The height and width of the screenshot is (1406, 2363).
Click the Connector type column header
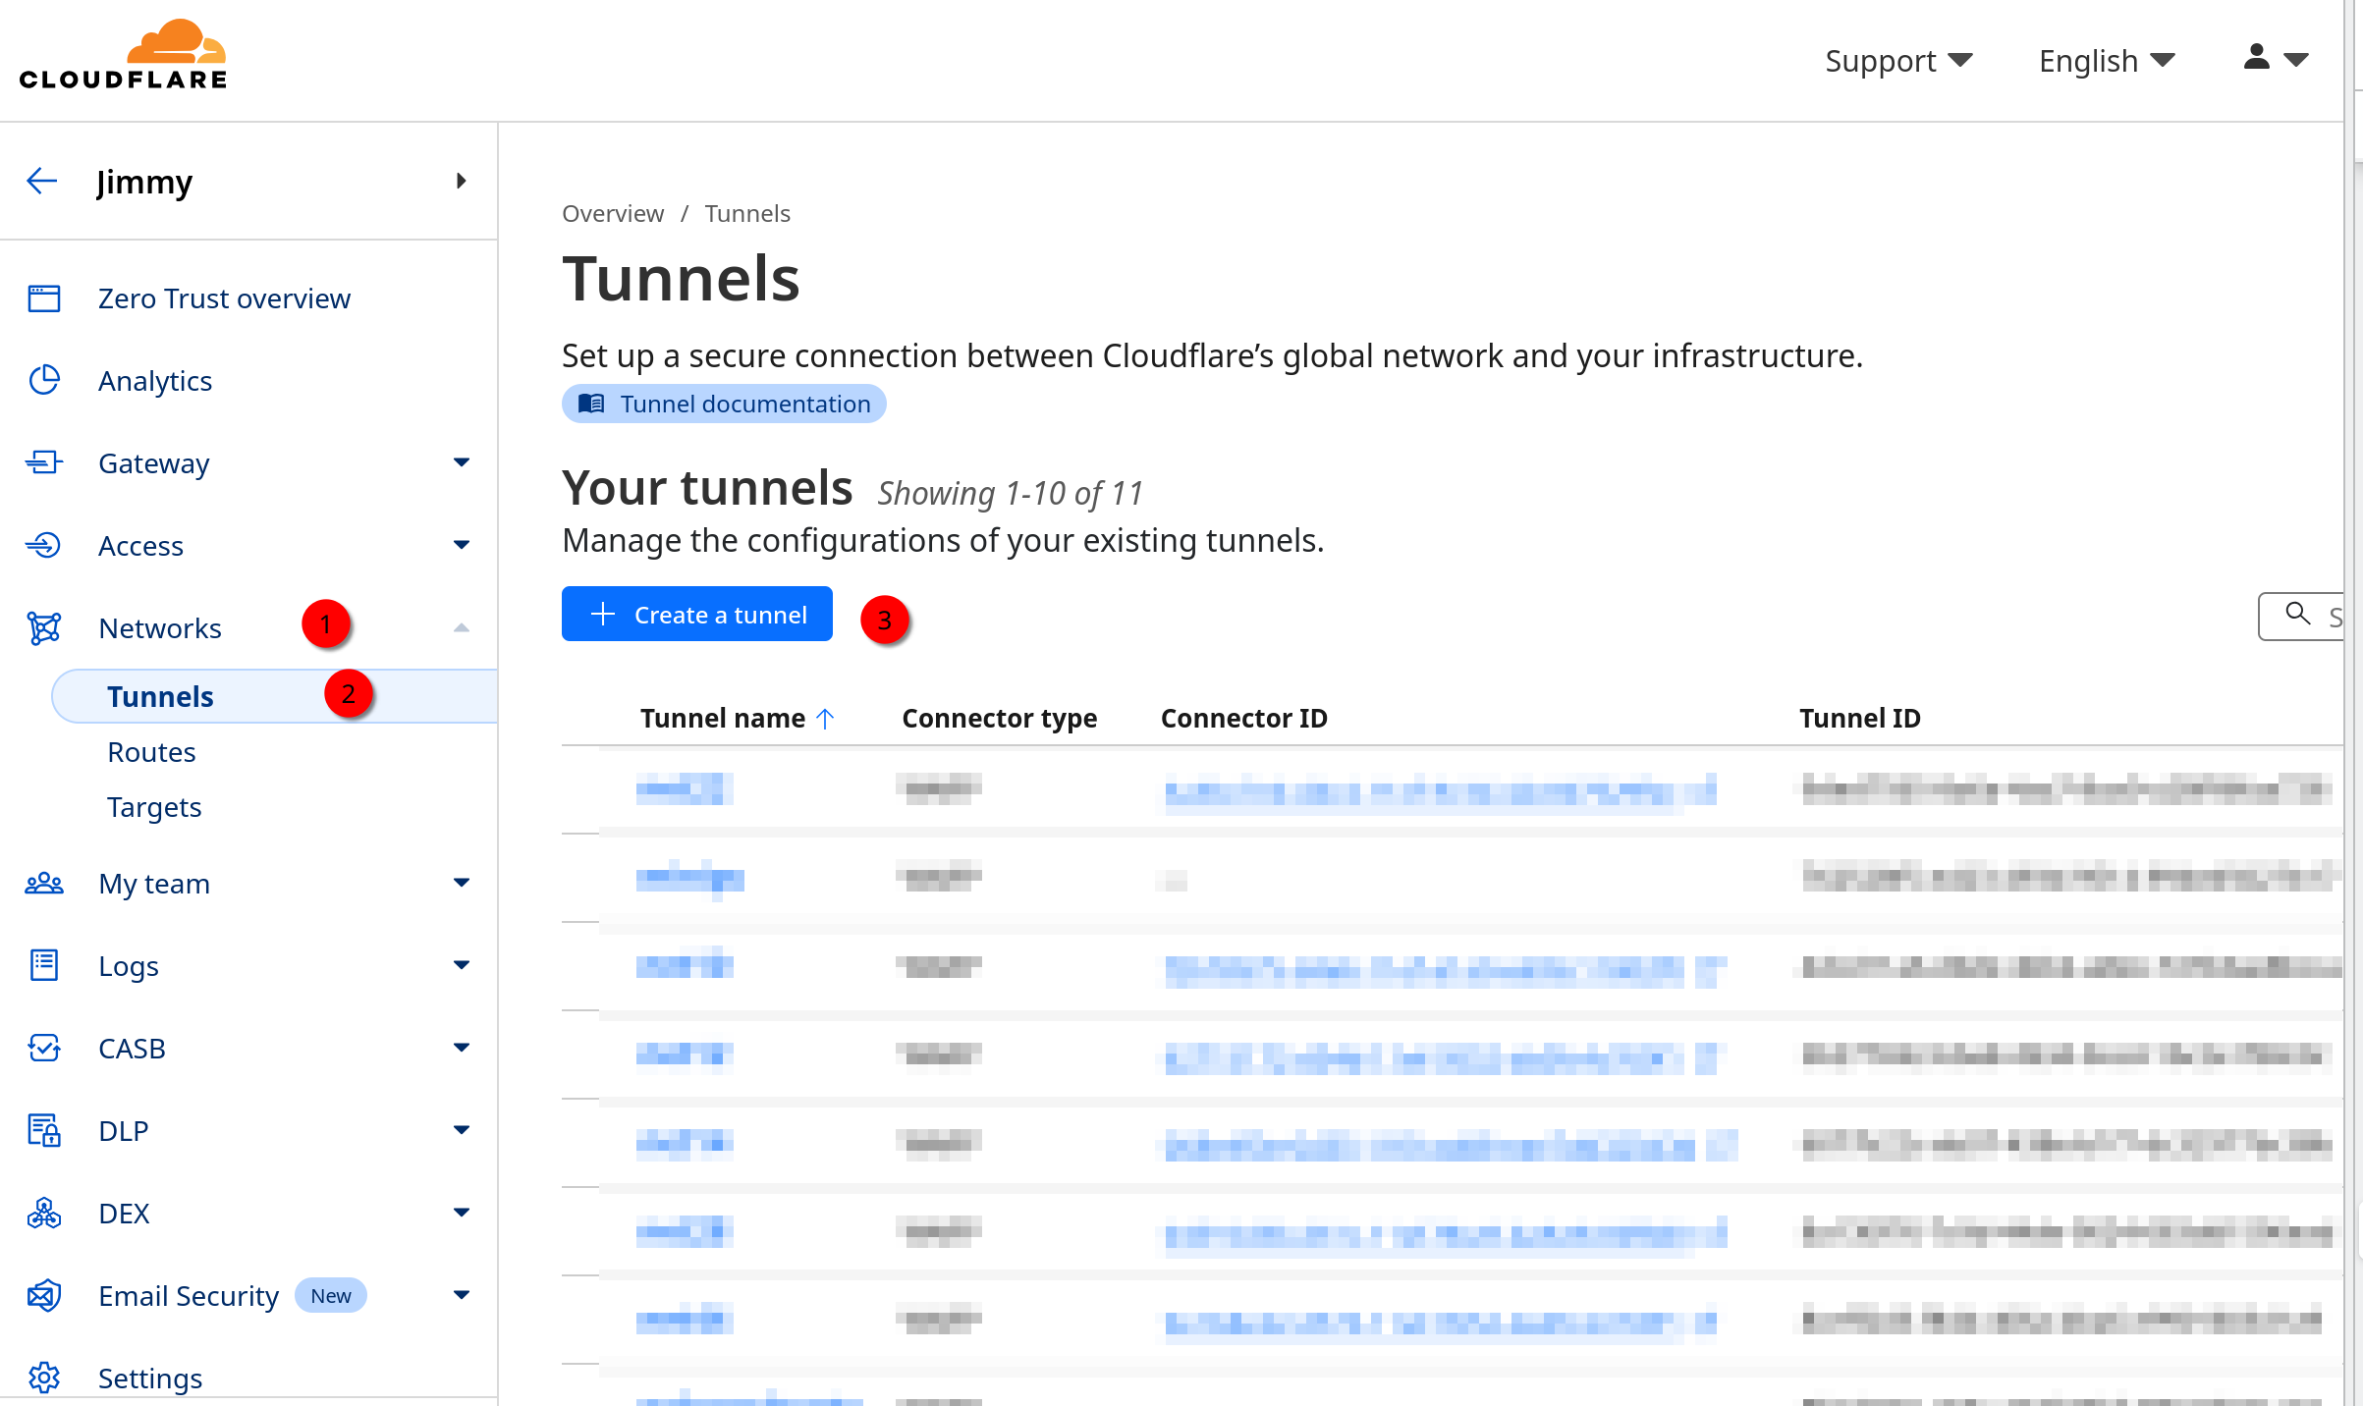pos(1000,719)
